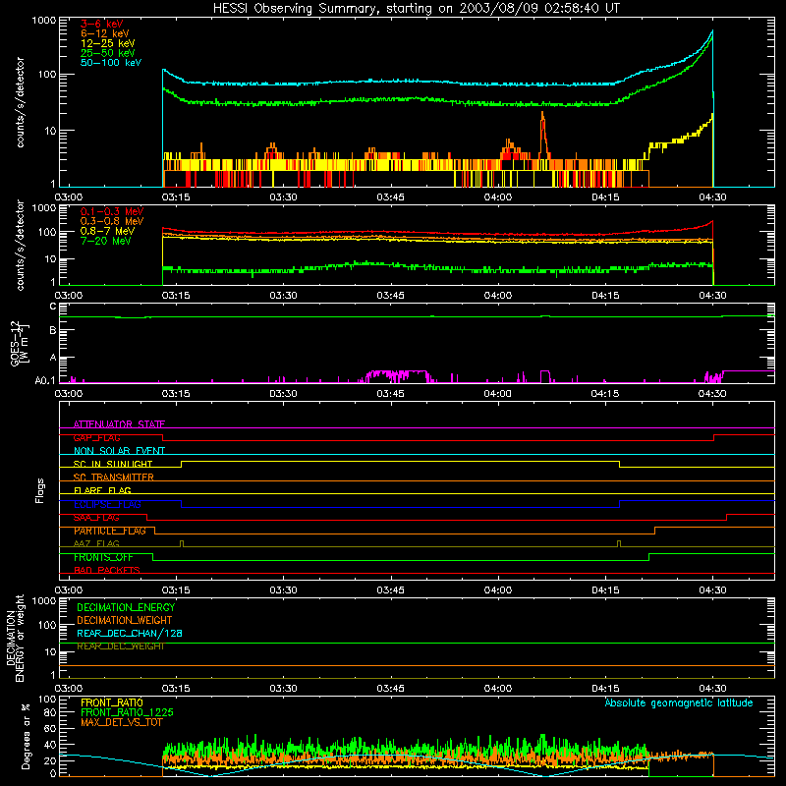This screenshot has width=786, height=786.
Task: Select the FRONTS_OFF flag label
Action: pyautogui.click(x=103, y=557)
